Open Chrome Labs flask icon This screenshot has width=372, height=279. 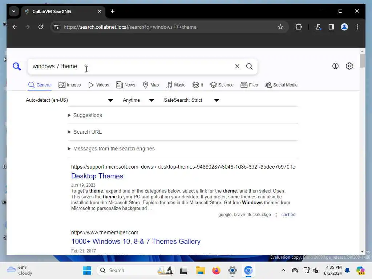(318, 27)
